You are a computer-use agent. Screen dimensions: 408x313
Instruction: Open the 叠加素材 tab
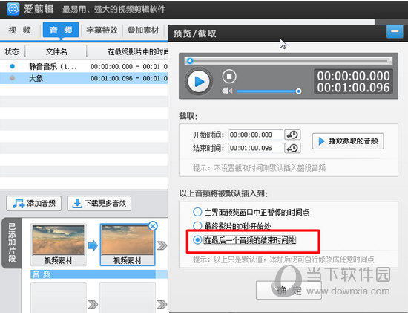[x=143, y=30]
